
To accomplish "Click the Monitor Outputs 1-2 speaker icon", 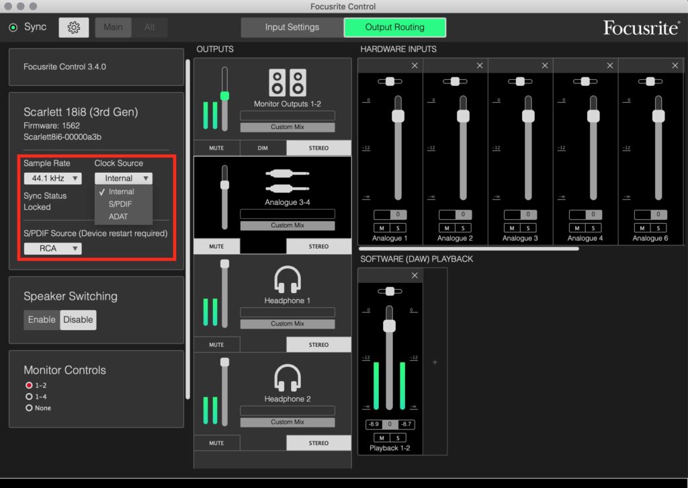I will coord(288,83).
